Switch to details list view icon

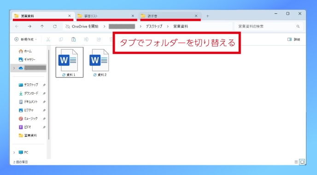tap(296, 162)
